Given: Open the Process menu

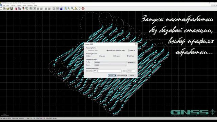Looking at the screenshot, I should coord(13,5).
